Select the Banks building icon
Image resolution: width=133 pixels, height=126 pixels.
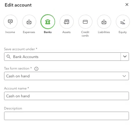48,22
